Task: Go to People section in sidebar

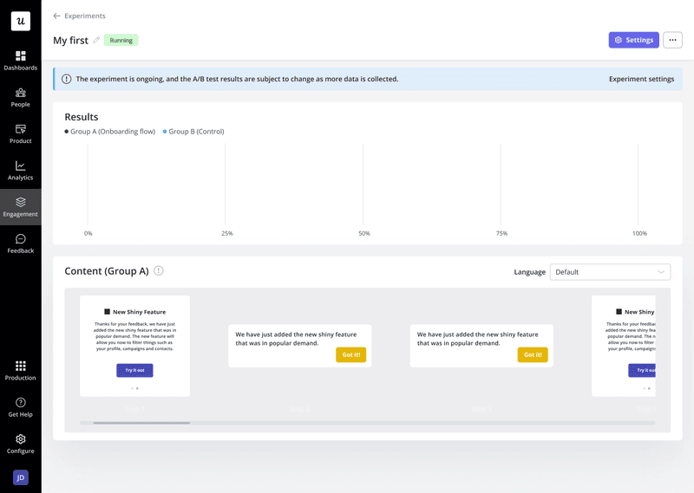Action: coord(20,97)
